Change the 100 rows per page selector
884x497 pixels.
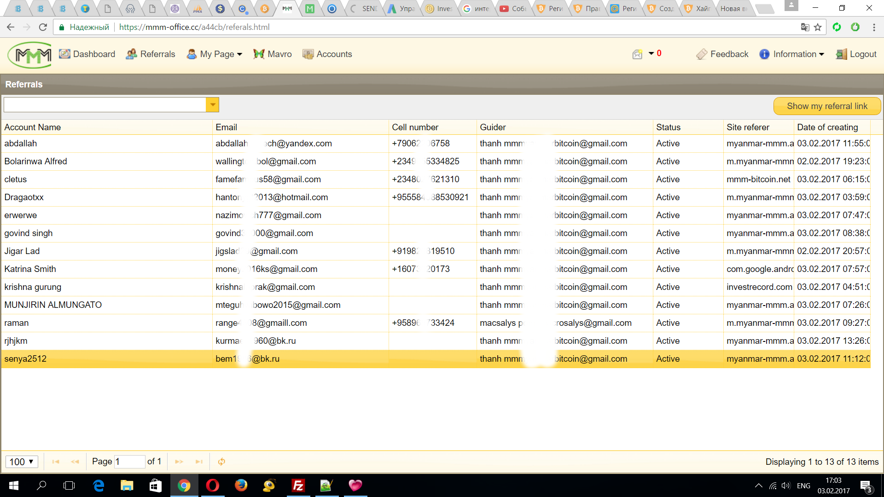(x=22, y=462)
